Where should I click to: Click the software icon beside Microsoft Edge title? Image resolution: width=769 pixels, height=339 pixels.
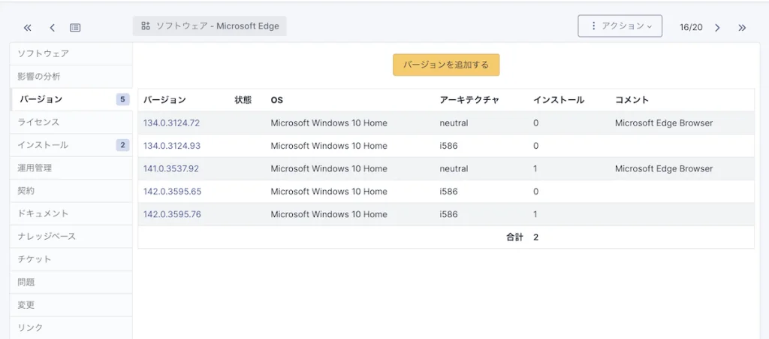(x=145, y=26)
